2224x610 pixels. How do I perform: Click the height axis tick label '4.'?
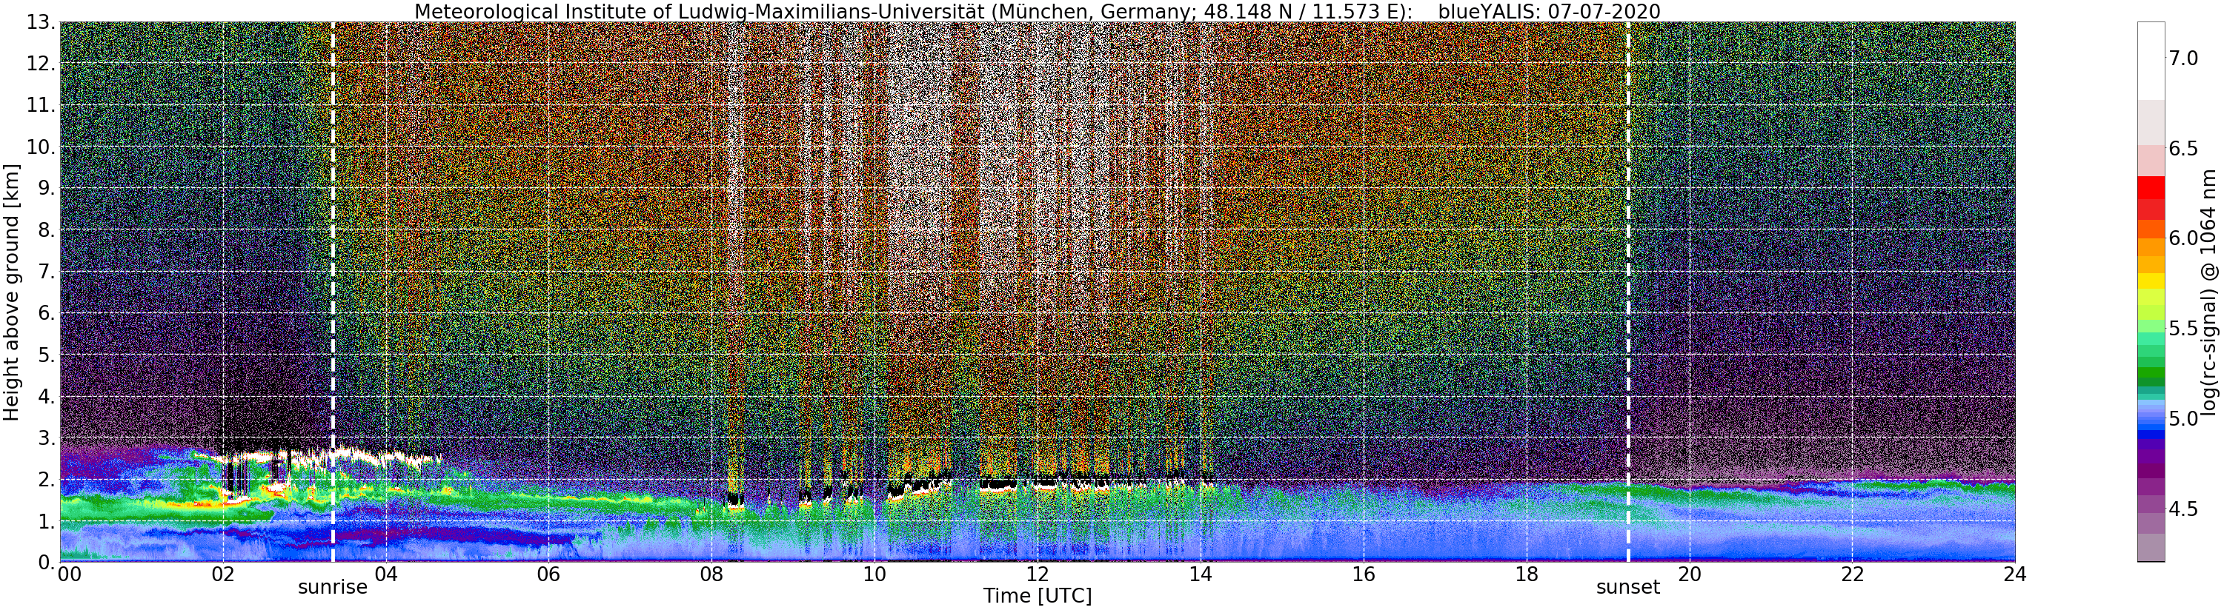pyautogui.click(x=46, y=396)
